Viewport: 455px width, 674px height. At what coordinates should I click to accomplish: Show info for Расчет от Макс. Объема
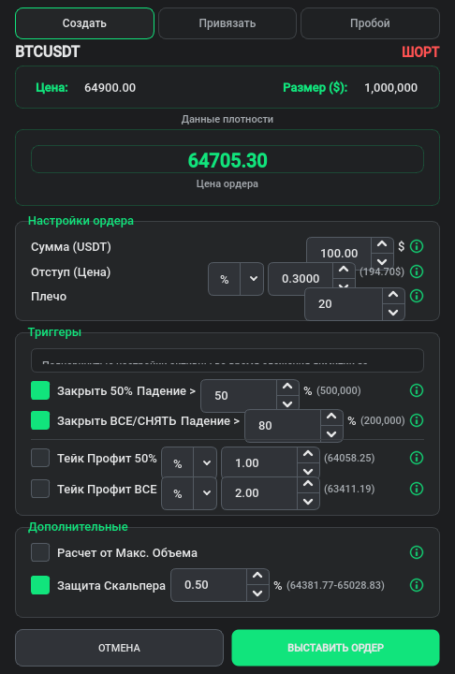[417, 552]
